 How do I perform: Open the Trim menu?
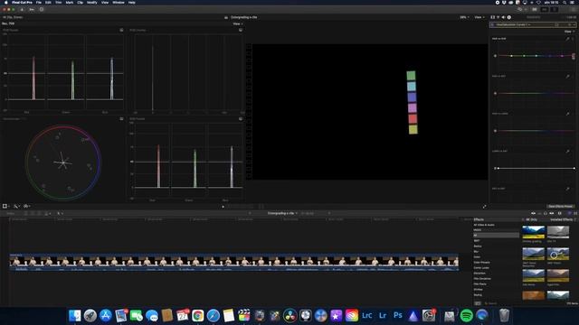pos(58,2)
